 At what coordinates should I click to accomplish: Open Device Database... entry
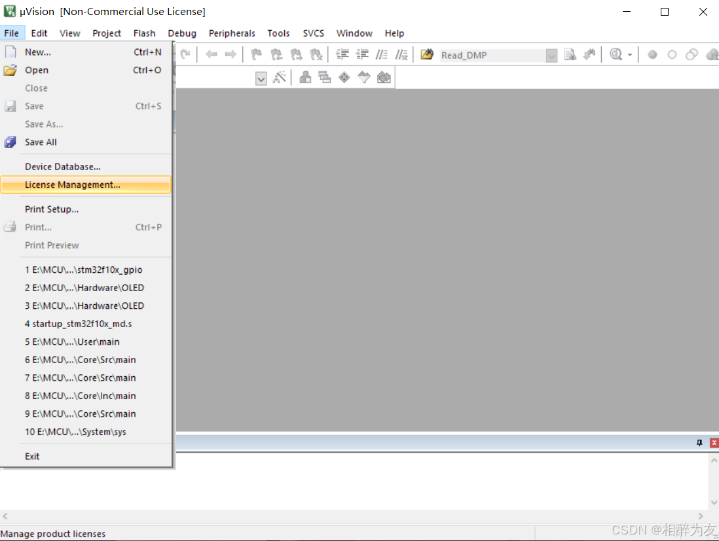click(86, 167)
